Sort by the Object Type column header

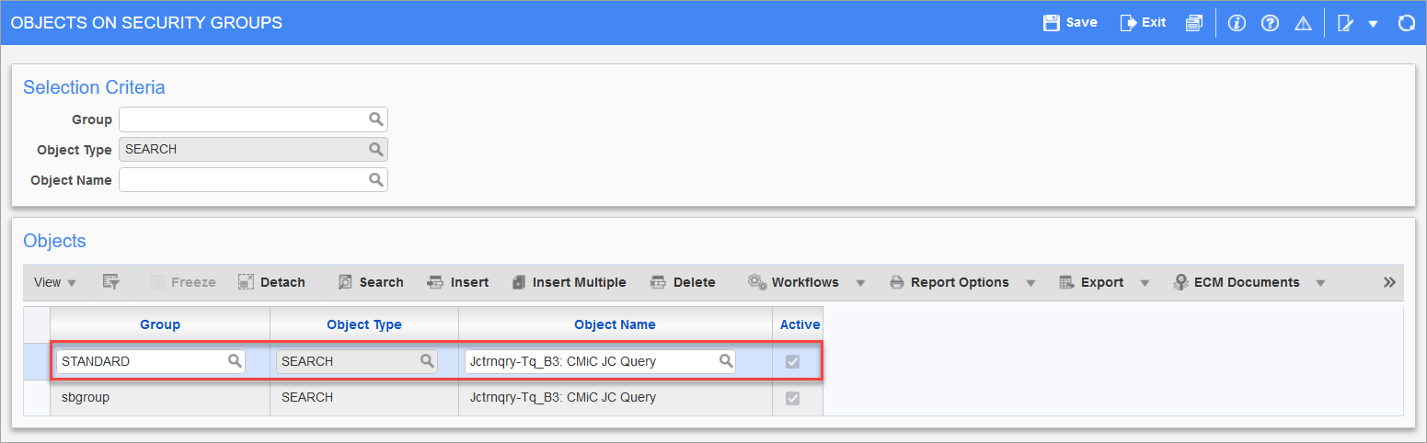[364, 324]
